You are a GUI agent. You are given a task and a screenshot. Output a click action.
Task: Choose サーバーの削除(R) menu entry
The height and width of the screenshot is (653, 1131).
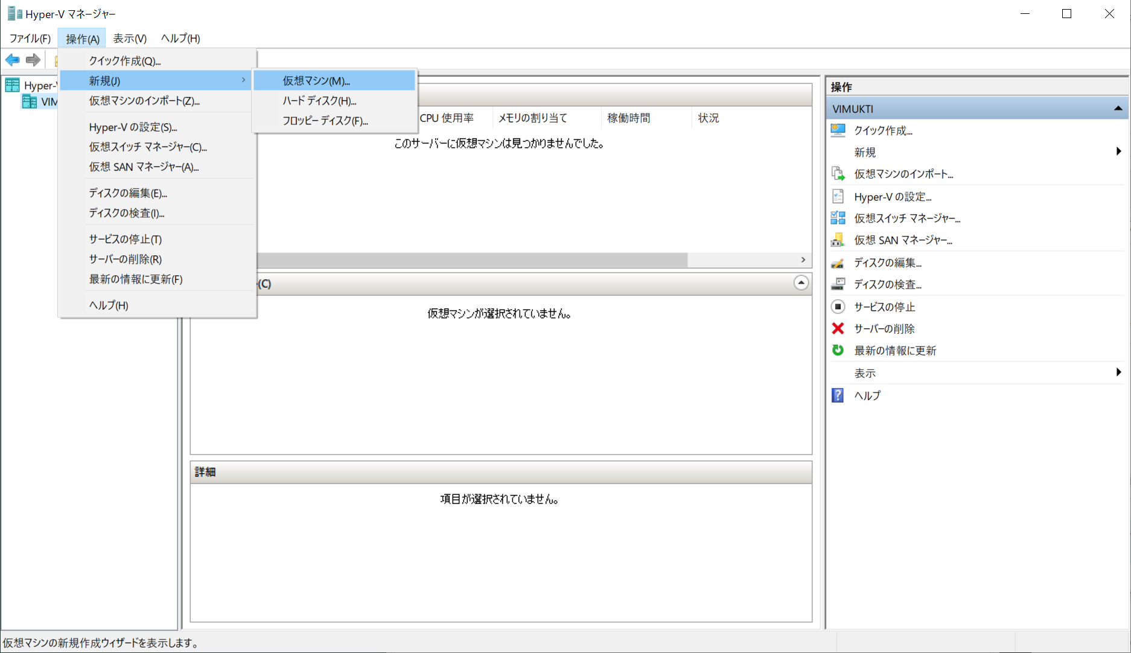[157, 259]
